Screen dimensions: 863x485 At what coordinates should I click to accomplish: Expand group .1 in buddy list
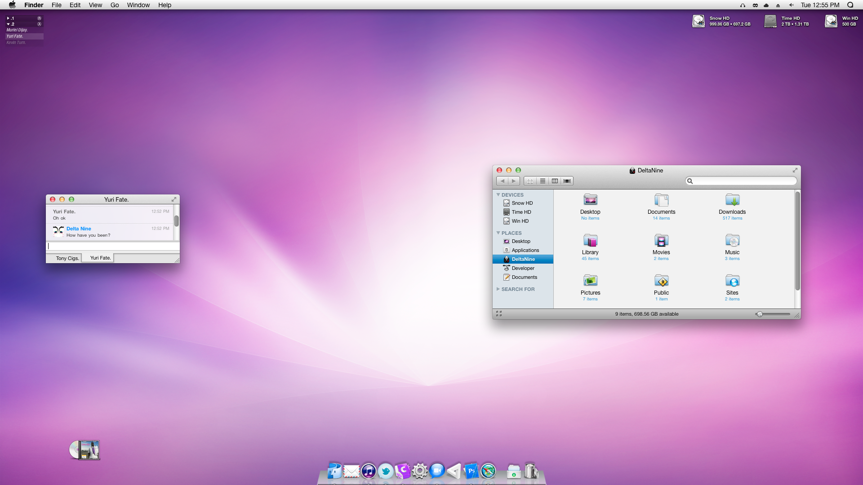[8, 18]
